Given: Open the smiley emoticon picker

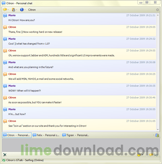Looking at the screenshot, I should (x=139, y=155).
